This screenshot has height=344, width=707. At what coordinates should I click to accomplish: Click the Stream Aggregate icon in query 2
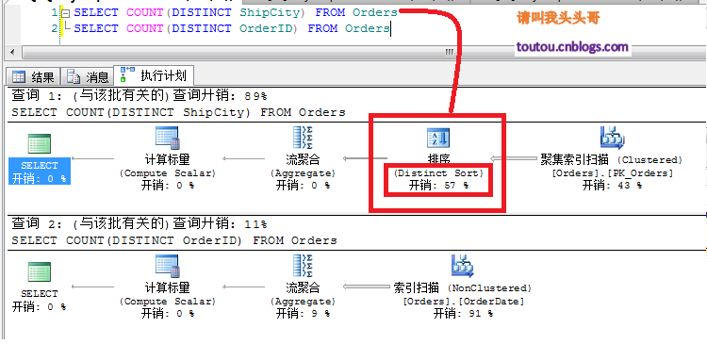pos(303,266)
